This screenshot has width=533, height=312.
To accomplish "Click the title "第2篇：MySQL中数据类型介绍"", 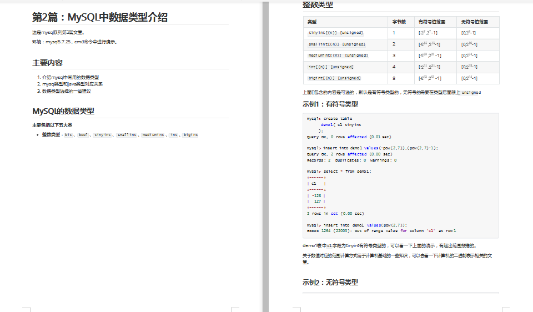I will 99,17.
